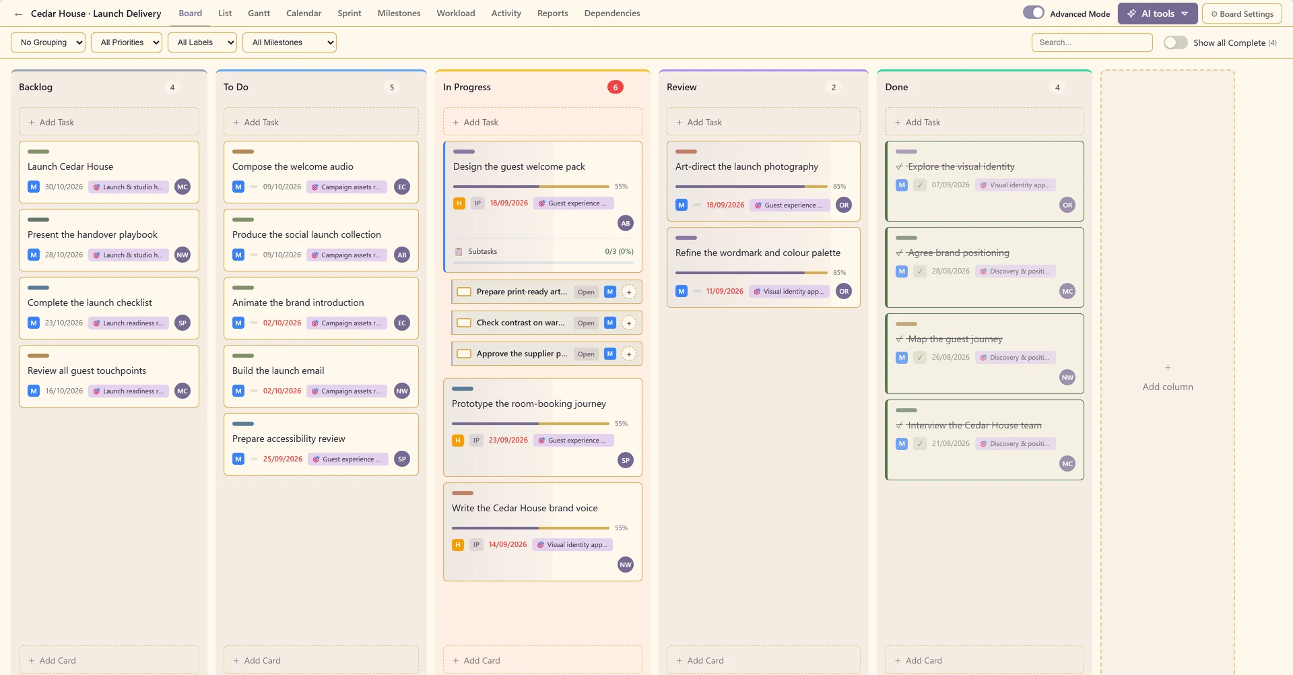The image size is (1293, 675).
Task: Click progress bar on Art-direct the launch photography
Action: pos(752,187)
